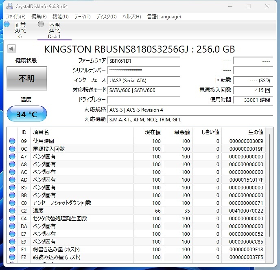Click the blue status dot for row C4
Image resolution: width=280 pixels, height=270 pixels.
click(x=12, y=218)
